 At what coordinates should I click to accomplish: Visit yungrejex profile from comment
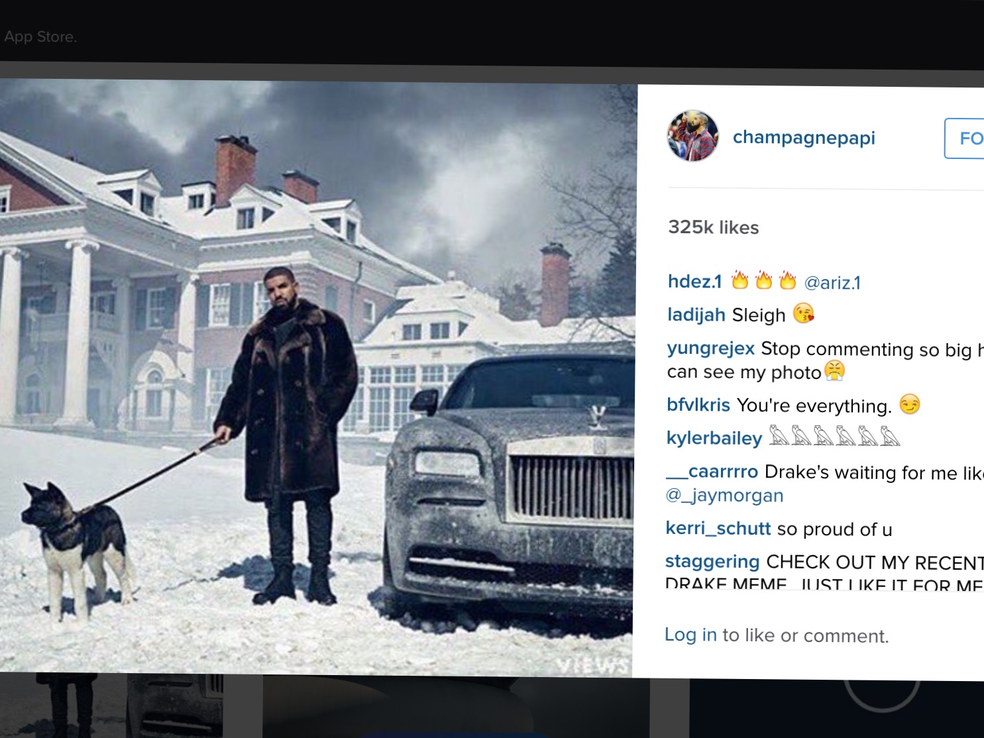click(711, 348)
